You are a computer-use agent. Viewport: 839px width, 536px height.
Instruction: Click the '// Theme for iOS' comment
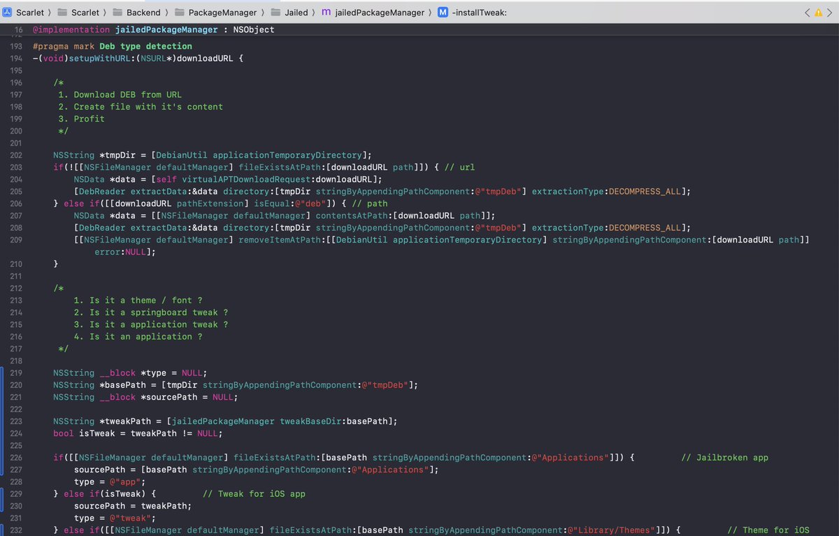pos(768,530)
